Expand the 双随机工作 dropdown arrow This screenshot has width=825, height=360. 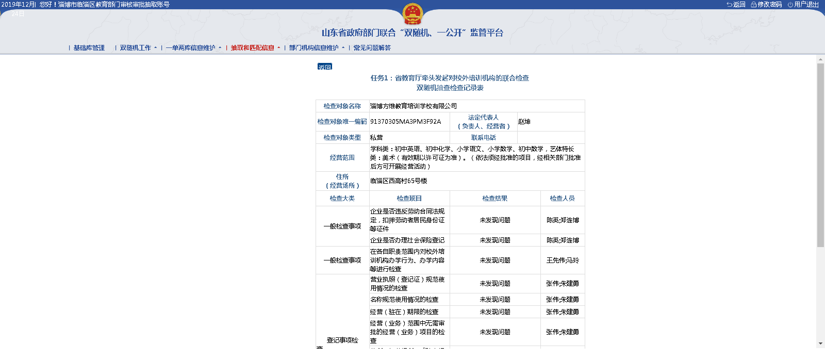[x=155, y=48]
